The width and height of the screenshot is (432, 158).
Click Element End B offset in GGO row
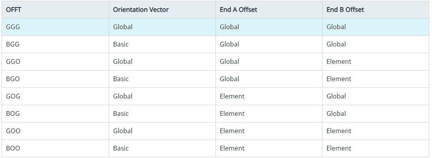pos(339,62)
